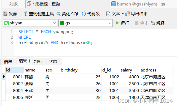
Task: Click the Explain (解释) icon
Action: 153,23
